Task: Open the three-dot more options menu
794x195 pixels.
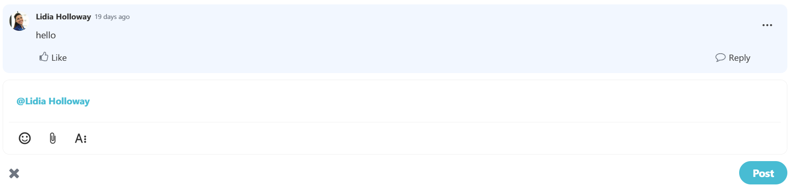Action: pyautogui.click(x=767, y=25)
